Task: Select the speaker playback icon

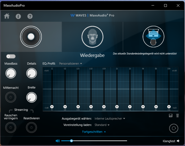Action: [x=31, y=37]
